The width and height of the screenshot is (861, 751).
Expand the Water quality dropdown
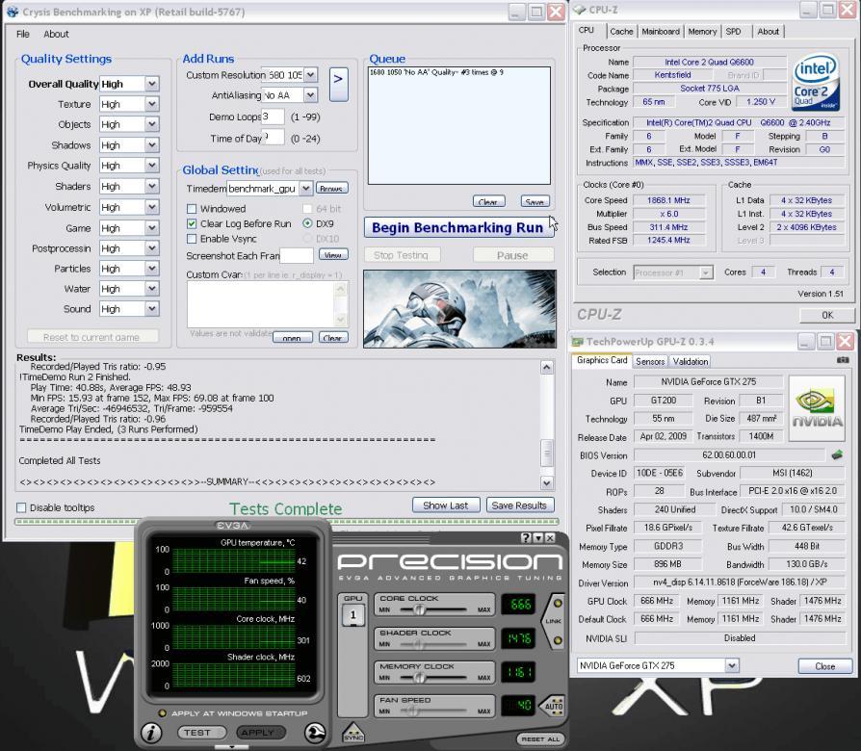pos(152,289)
